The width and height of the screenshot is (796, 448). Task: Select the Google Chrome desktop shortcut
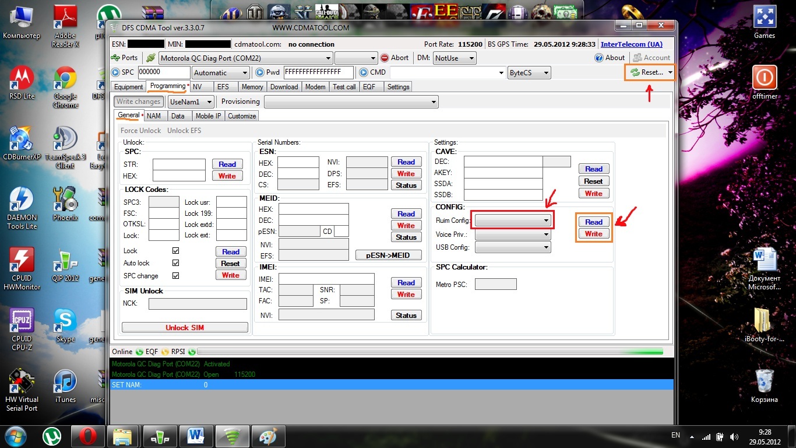pos(65,87)
